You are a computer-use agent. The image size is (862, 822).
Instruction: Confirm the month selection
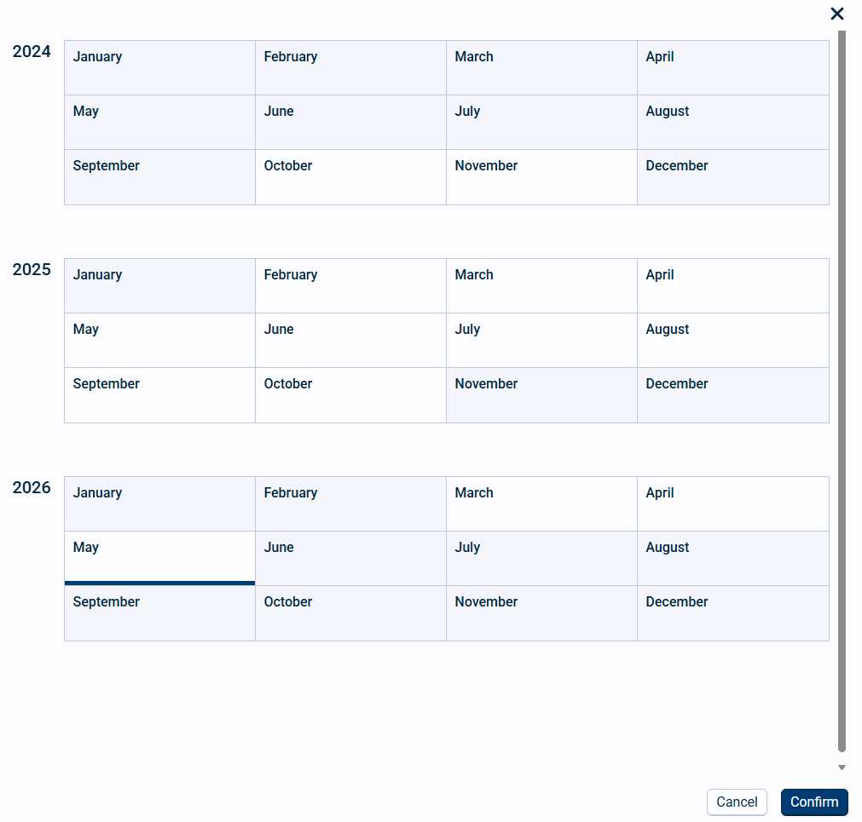pyautogui.click(x=814, y=802)
